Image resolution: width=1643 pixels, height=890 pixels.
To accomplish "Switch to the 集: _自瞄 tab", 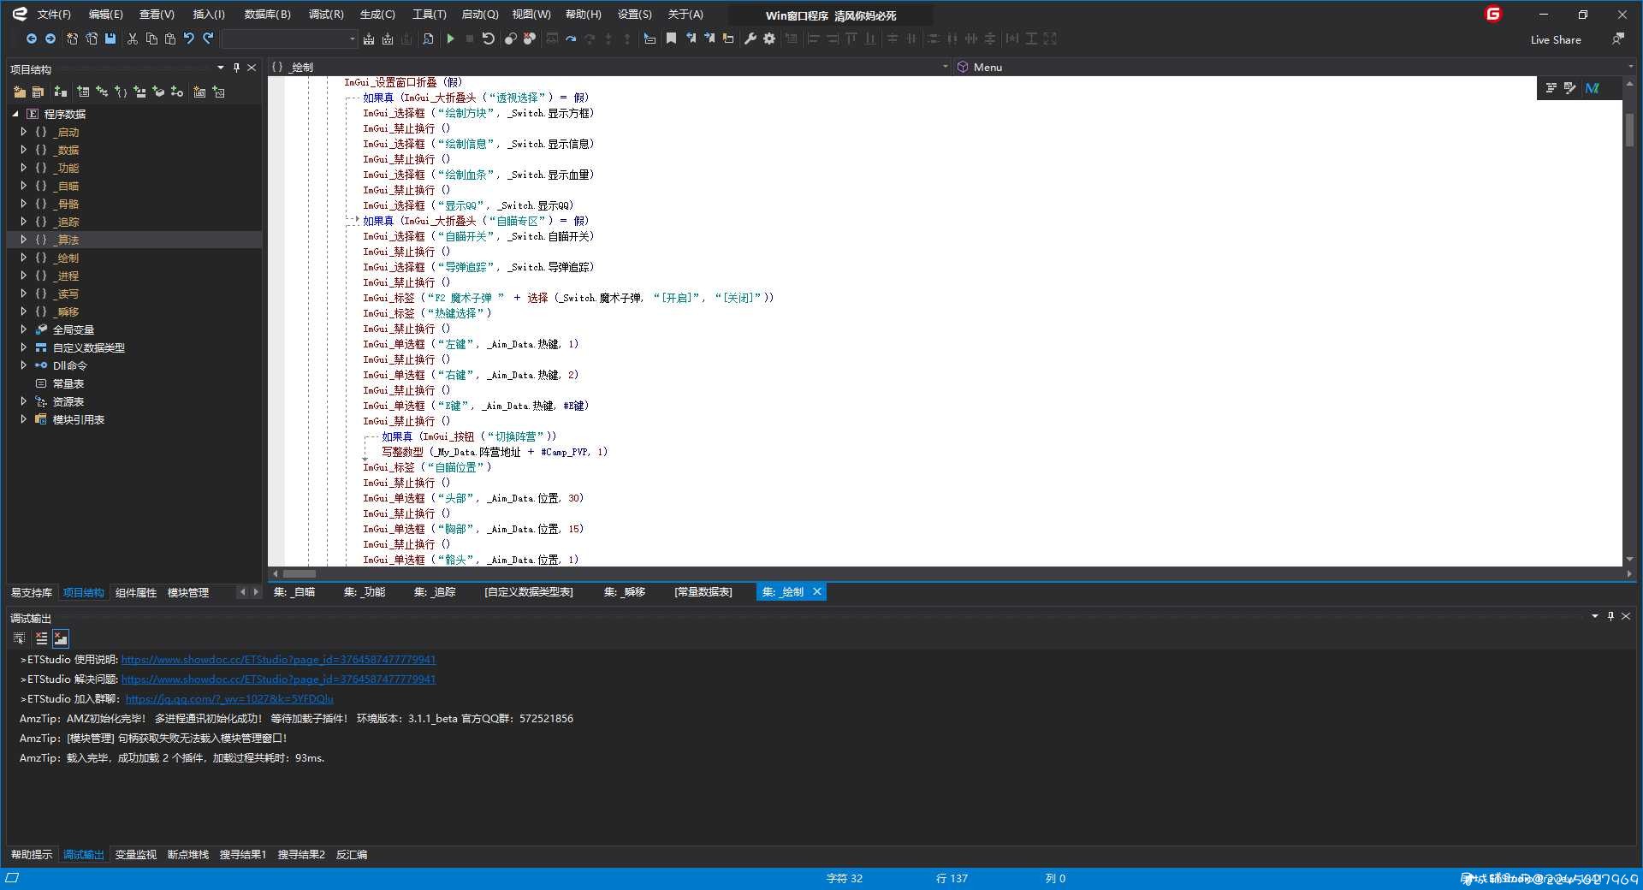I will [294, 592].
